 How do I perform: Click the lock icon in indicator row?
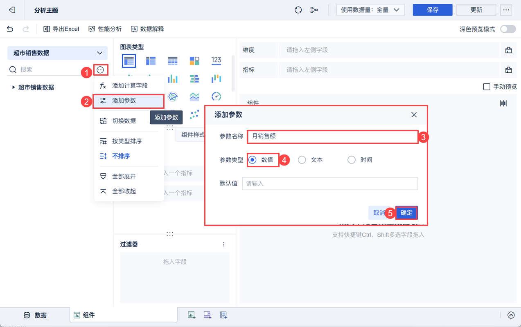tap(509, 70)
